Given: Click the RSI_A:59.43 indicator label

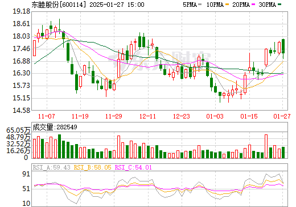Looking at the screenshot, I should point(51,167).
